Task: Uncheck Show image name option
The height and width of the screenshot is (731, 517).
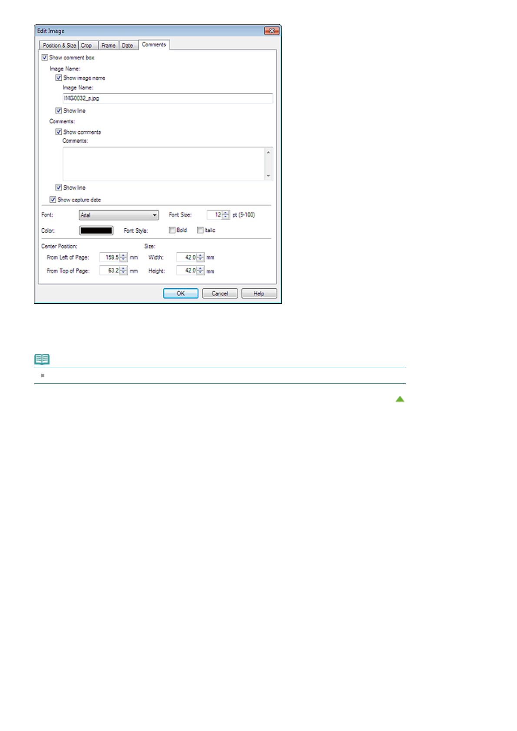Action: [x=59, y=78]
